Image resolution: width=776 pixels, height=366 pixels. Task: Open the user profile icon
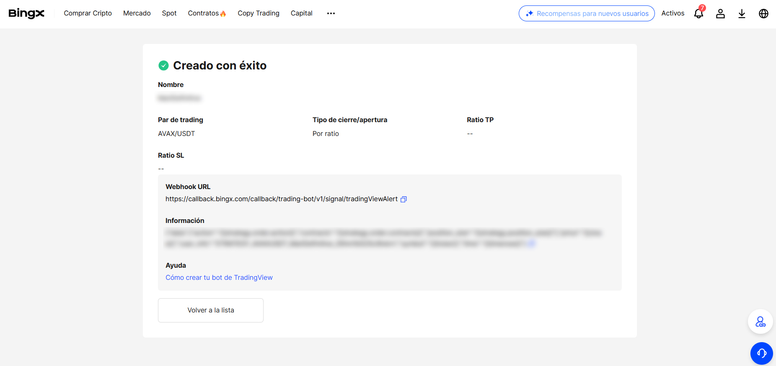(720, 13)
